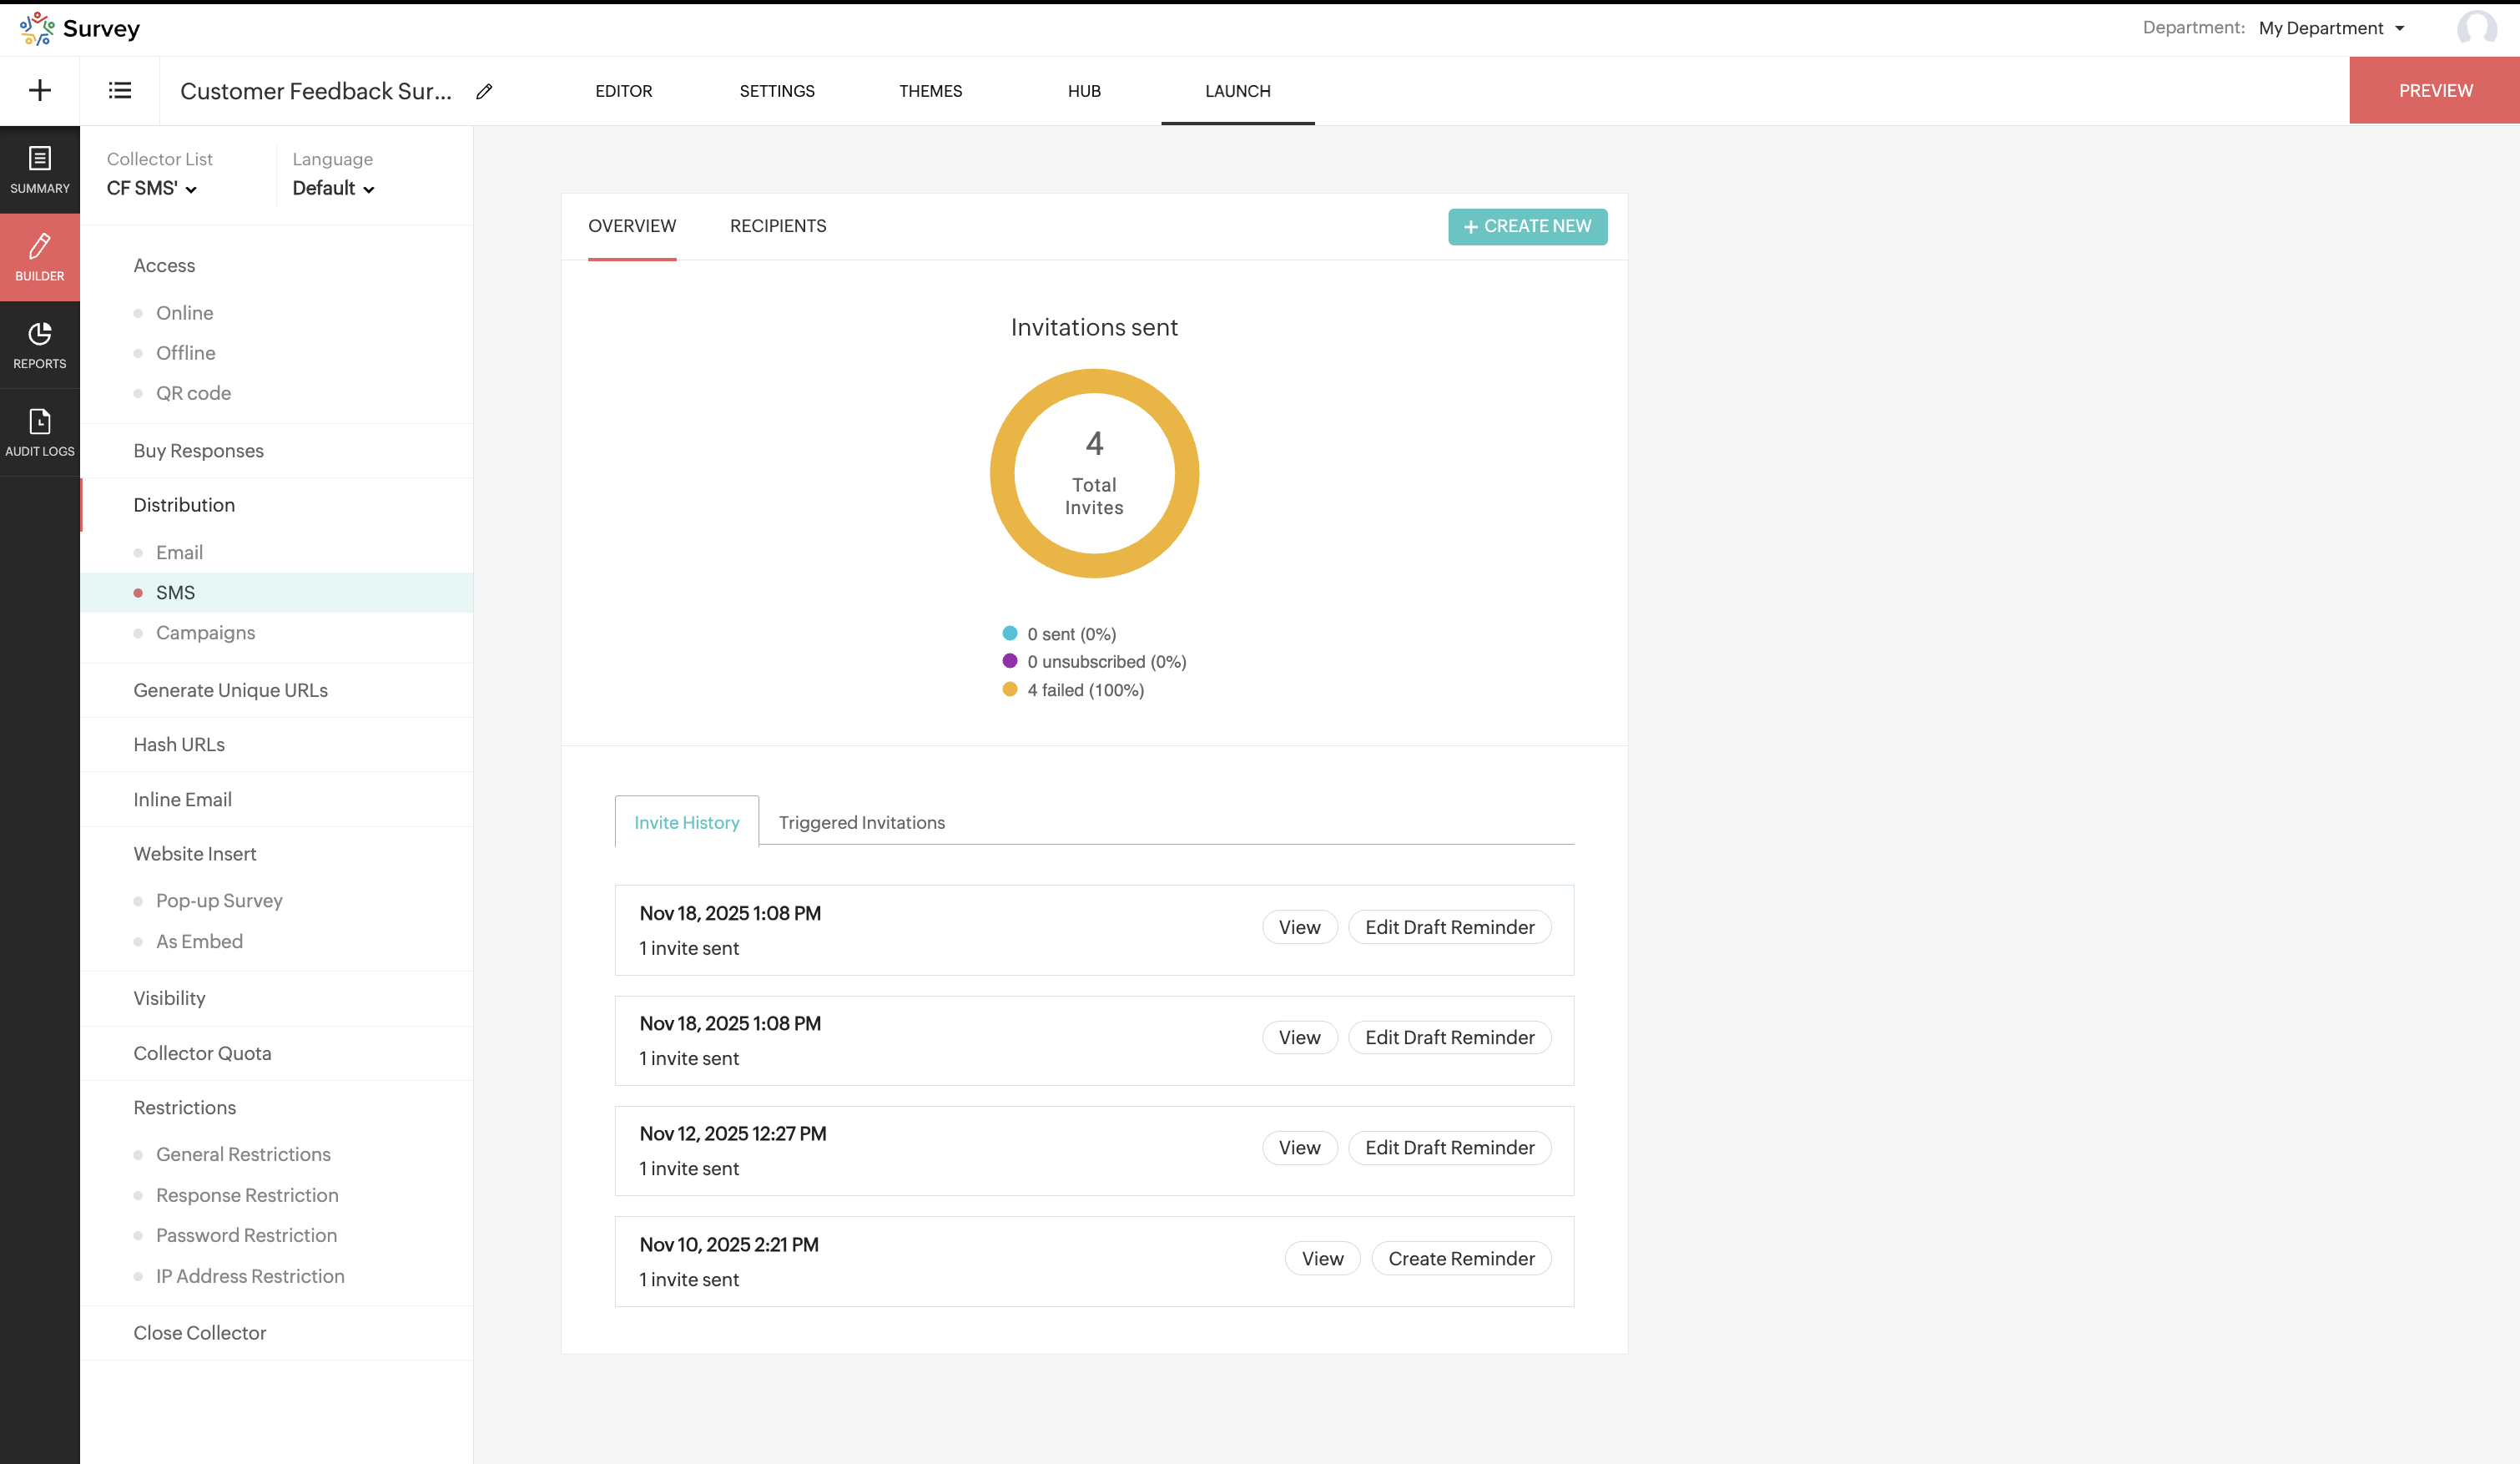Click the user profile avatar
The height and width of the screenshot is (1464, 2520).
point(2476,28)
